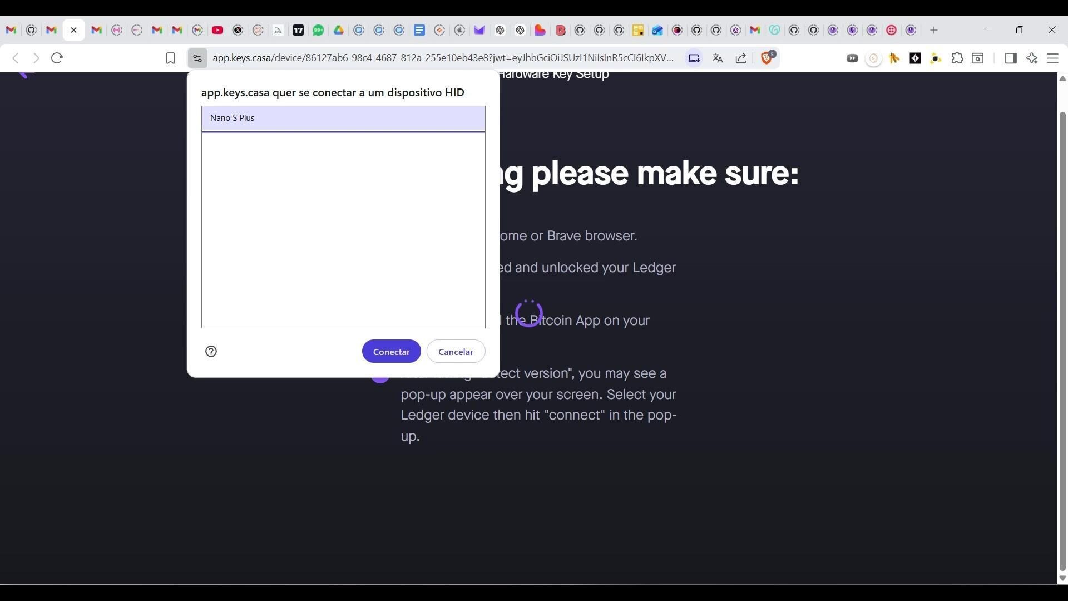Viewport: 1068px width, 601px height.
Task: Click the Conectar button
Action: 392,351
